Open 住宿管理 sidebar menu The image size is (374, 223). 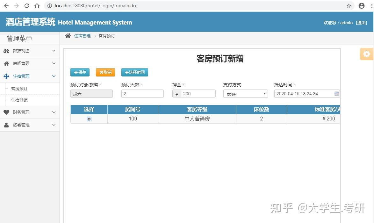click(30, 76)
